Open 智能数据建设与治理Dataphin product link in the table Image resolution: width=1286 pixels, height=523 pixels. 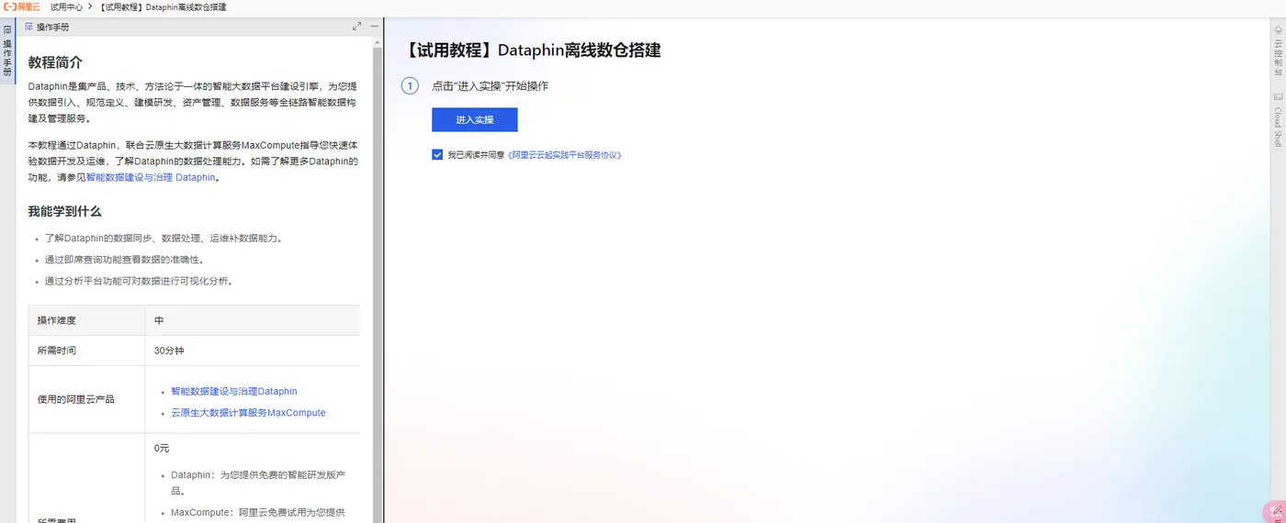coord(234,392)
